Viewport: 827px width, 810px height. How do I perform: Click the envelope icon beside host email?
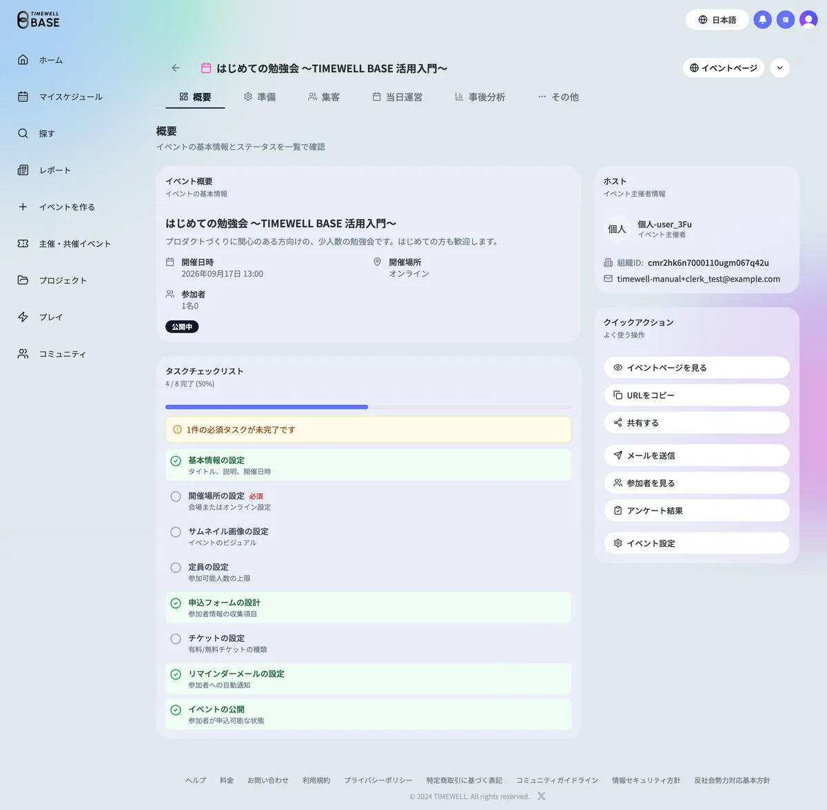[x=608, y=279]
